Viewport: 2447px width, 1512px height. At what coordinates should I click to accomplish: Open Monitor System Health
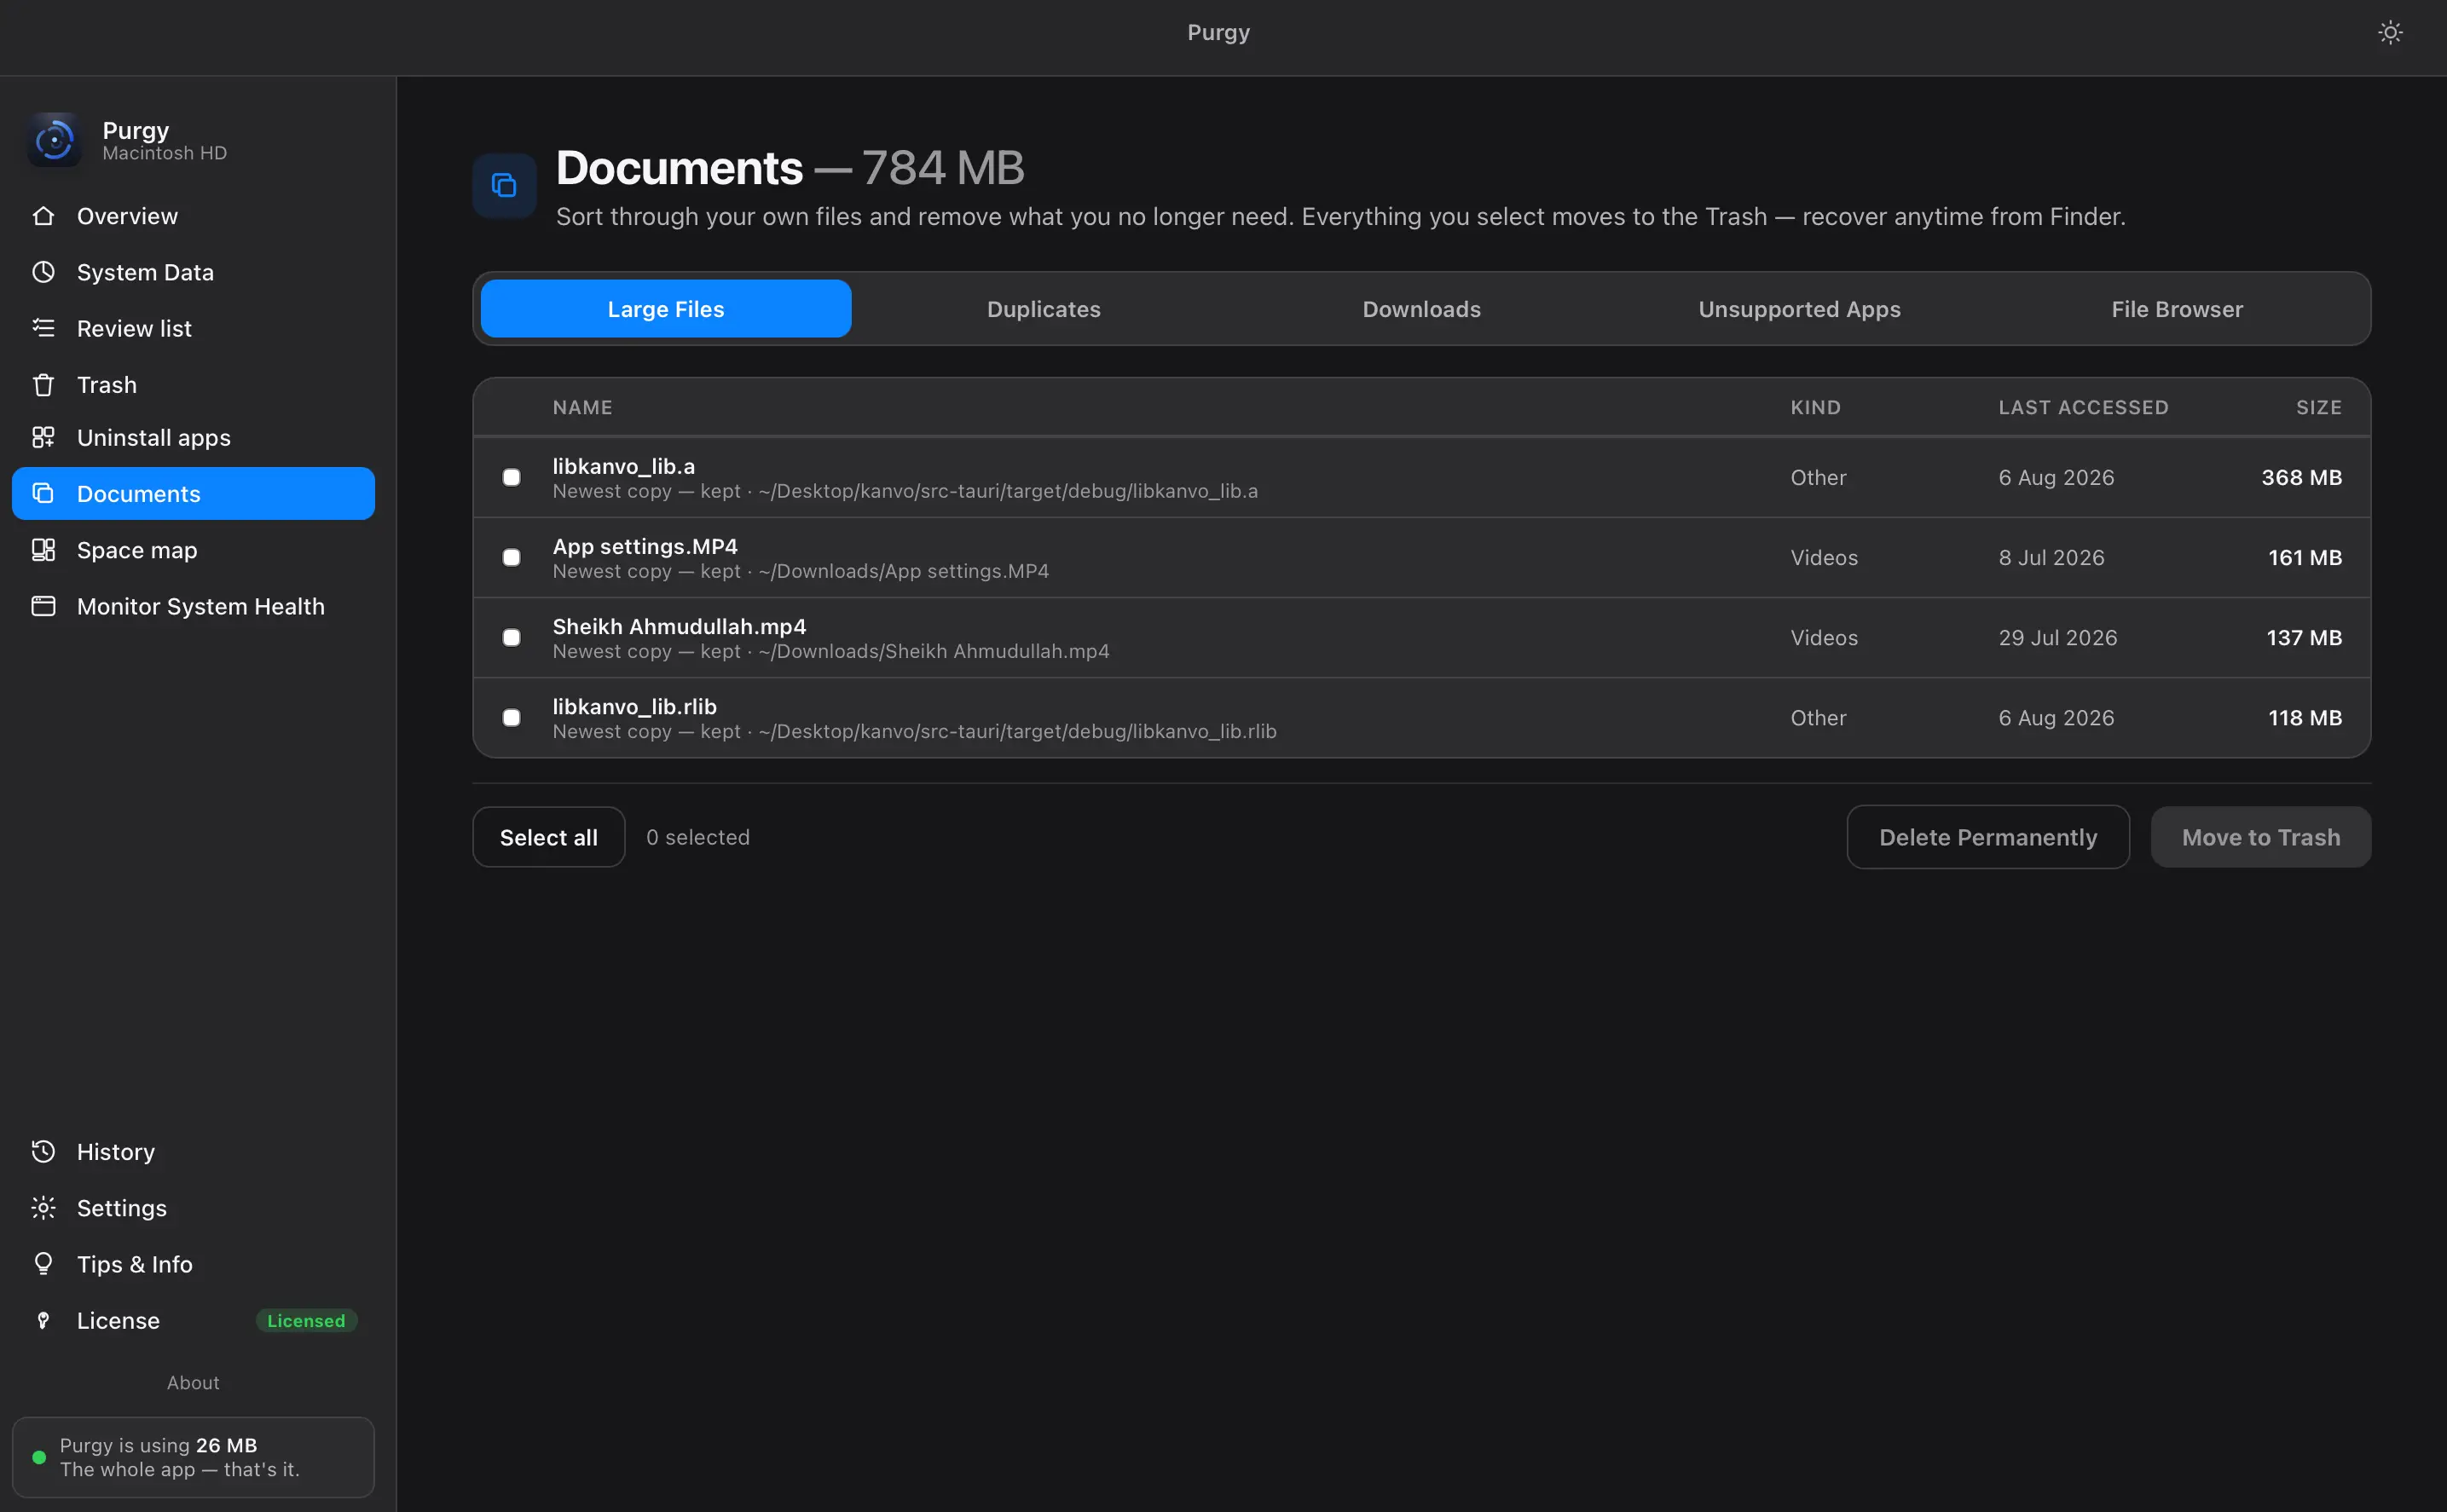pos(193,606)
